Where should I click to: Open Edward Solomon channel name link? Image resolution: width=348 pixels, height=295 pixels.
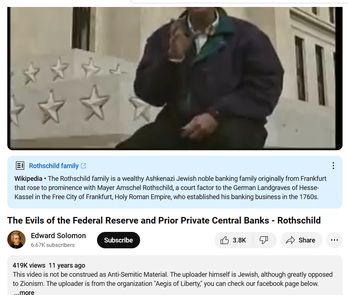coord(58,236)
